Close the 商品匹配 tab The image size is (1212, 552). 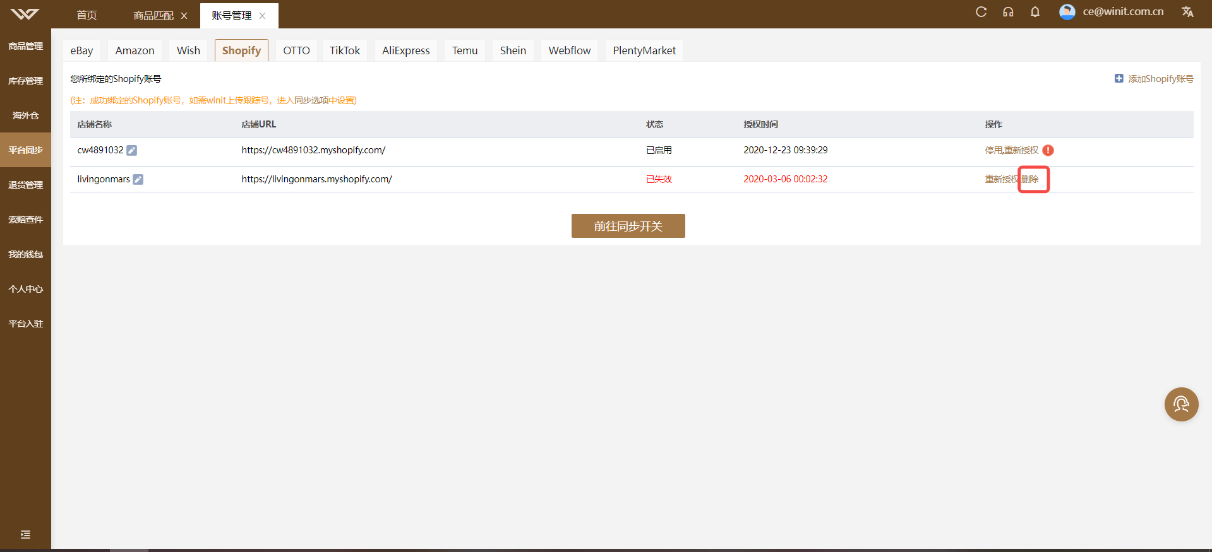tap(184, 16)
